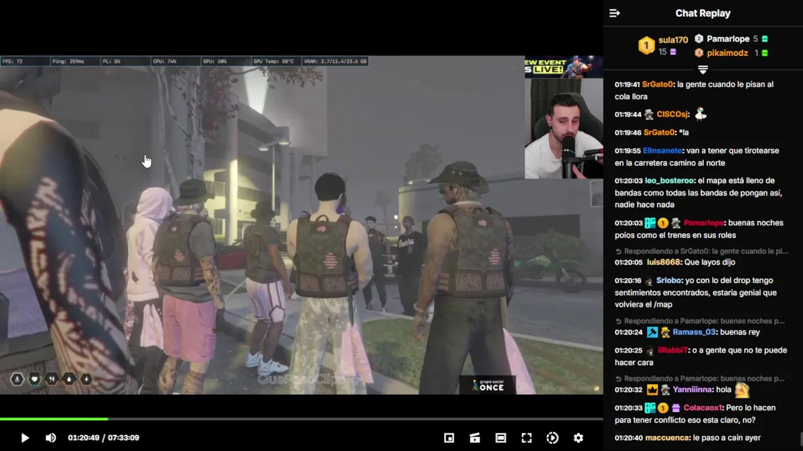Open Colacaox1's username

703,408
